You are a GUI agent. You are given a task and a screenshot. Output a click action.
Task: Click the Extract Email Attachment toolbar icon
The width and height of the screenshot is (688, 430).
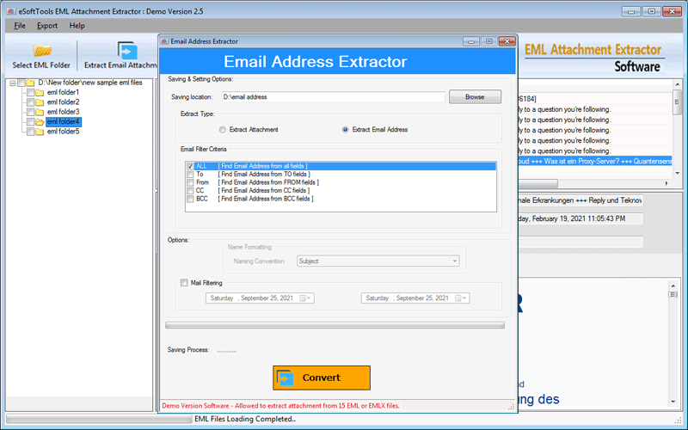[127, 50]
